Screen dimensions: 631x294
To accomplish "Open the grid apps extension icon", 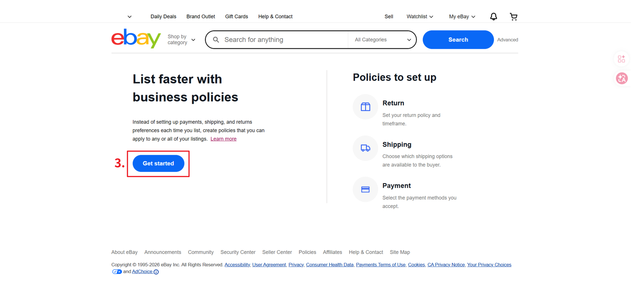I will (x=621, y=59).
